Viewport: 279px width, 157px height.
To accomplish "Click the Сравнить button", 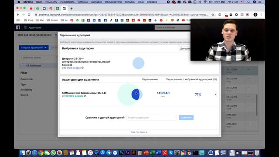I will [x=186, y=117].
